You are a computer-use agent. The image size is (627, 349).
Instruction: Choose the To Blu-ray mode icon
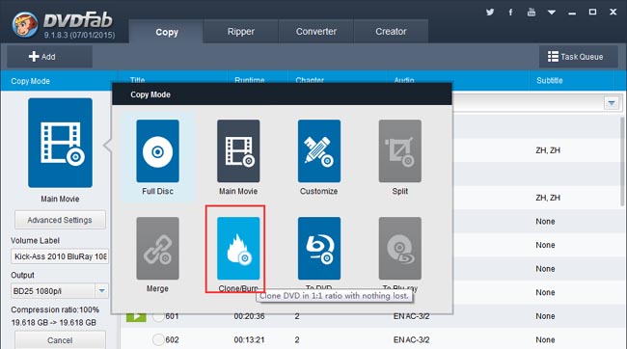(x=400, y=249)
